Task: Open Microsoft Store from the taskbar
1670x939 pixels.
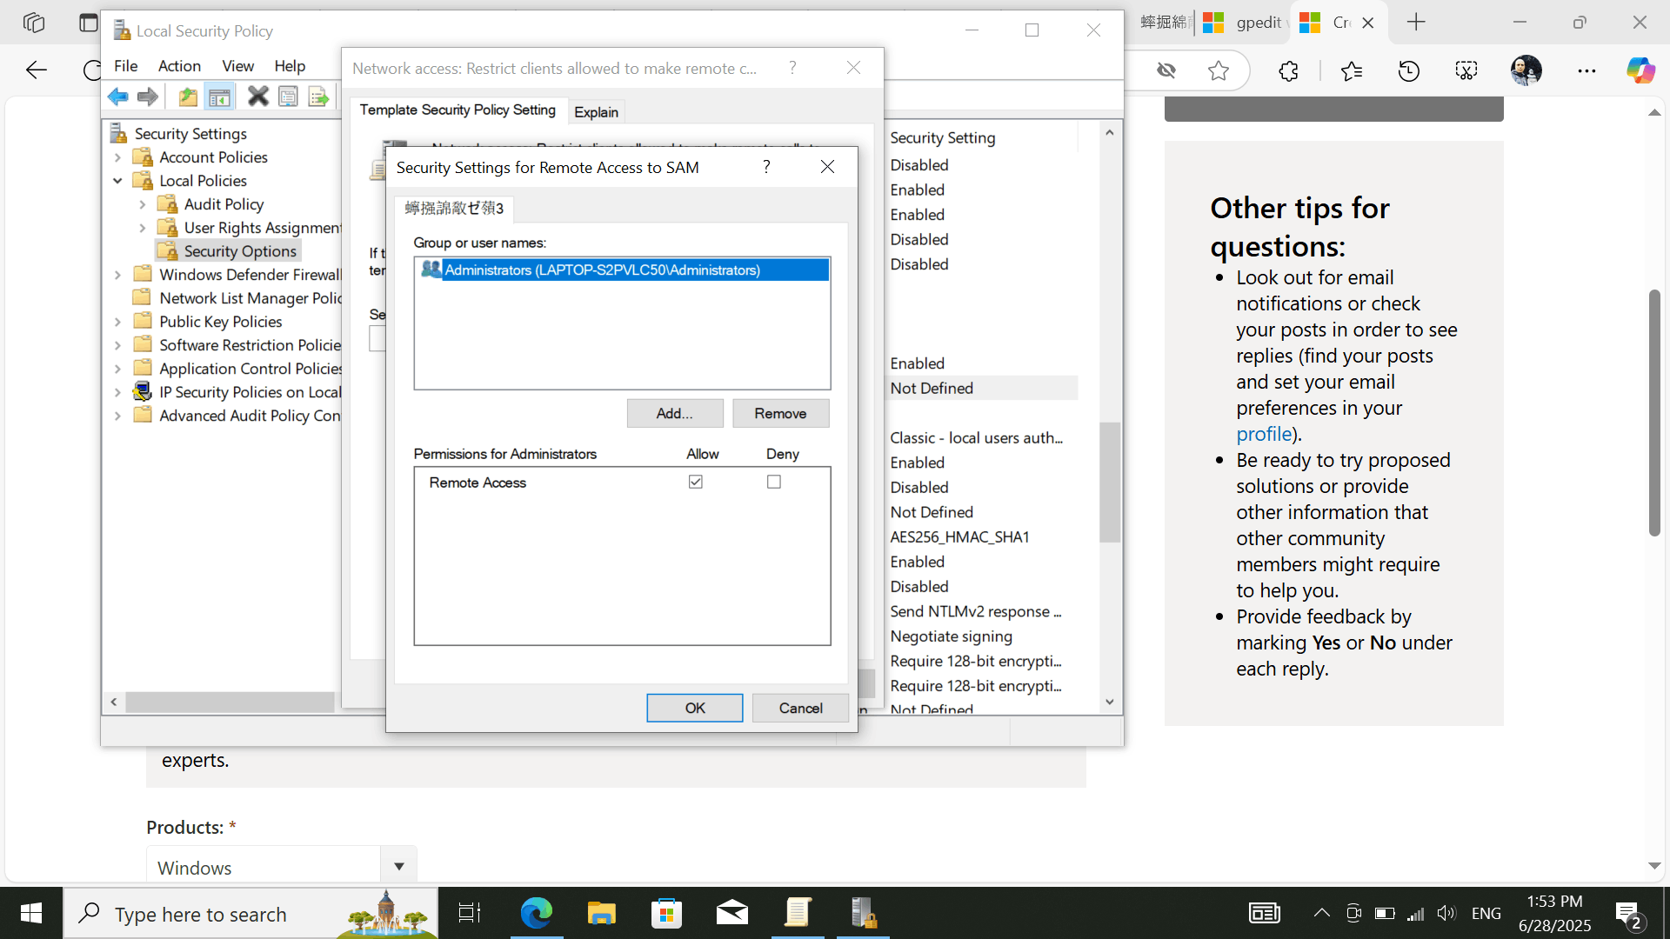Action: 666,913
